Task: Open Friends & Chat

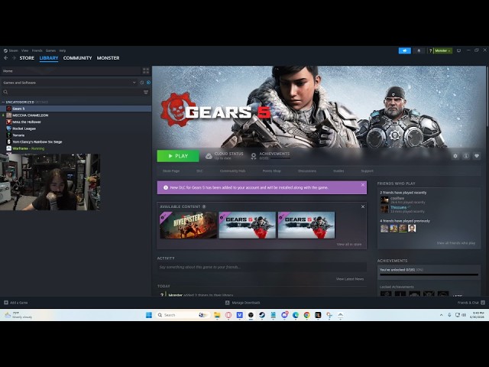Action: 471,303
